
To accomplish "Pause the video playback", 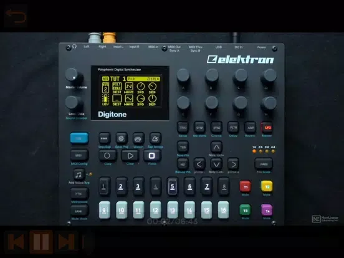I will 41,242.
